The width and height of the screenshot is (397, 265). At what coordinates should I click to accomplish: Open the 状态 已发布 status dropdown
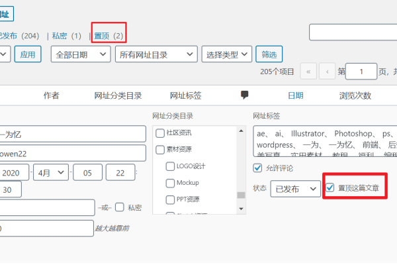pyautogui.click(x=294, y=189)
